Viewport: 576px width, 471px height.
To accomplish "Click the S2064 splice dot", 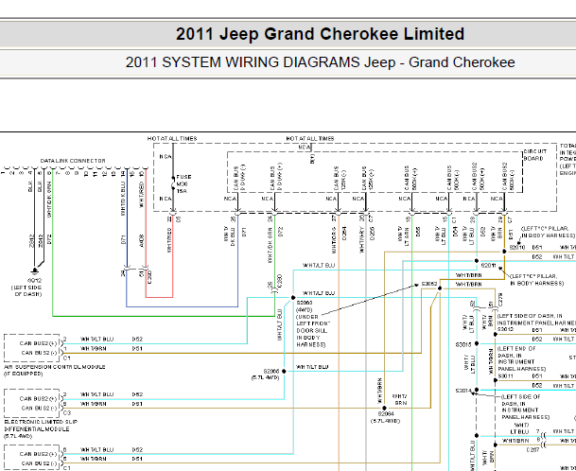I will [x=384, y=408].
